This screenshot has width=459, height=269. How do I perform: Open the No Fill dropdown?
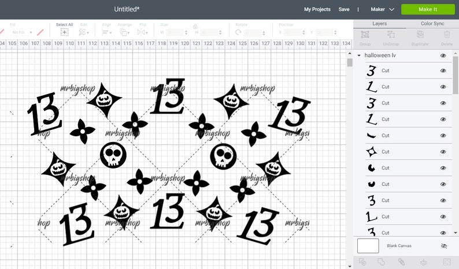click(21, 32)
